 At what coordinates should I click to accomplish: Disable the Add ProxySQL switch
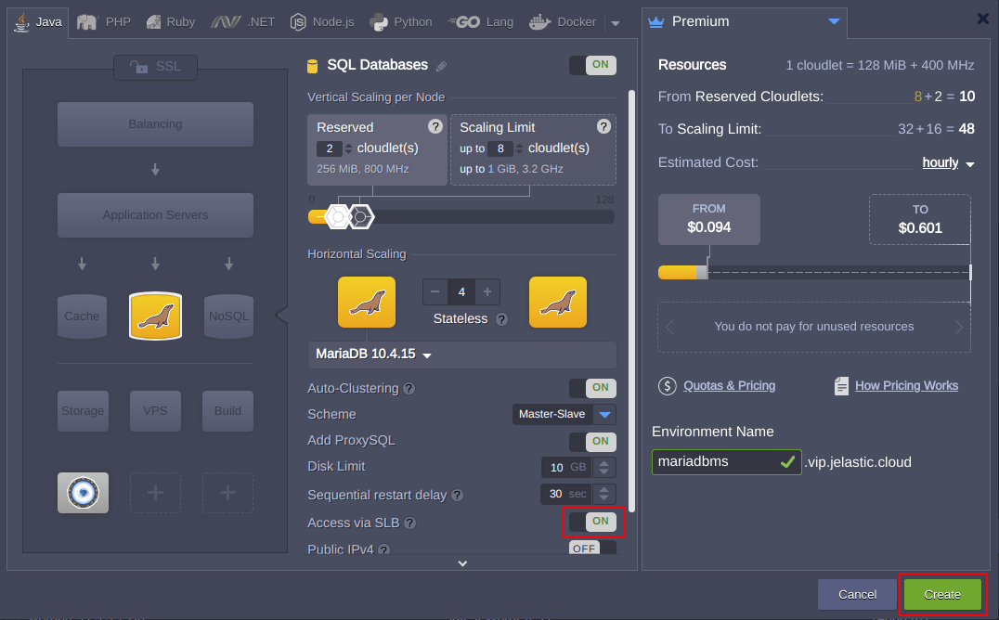[593, 442]
